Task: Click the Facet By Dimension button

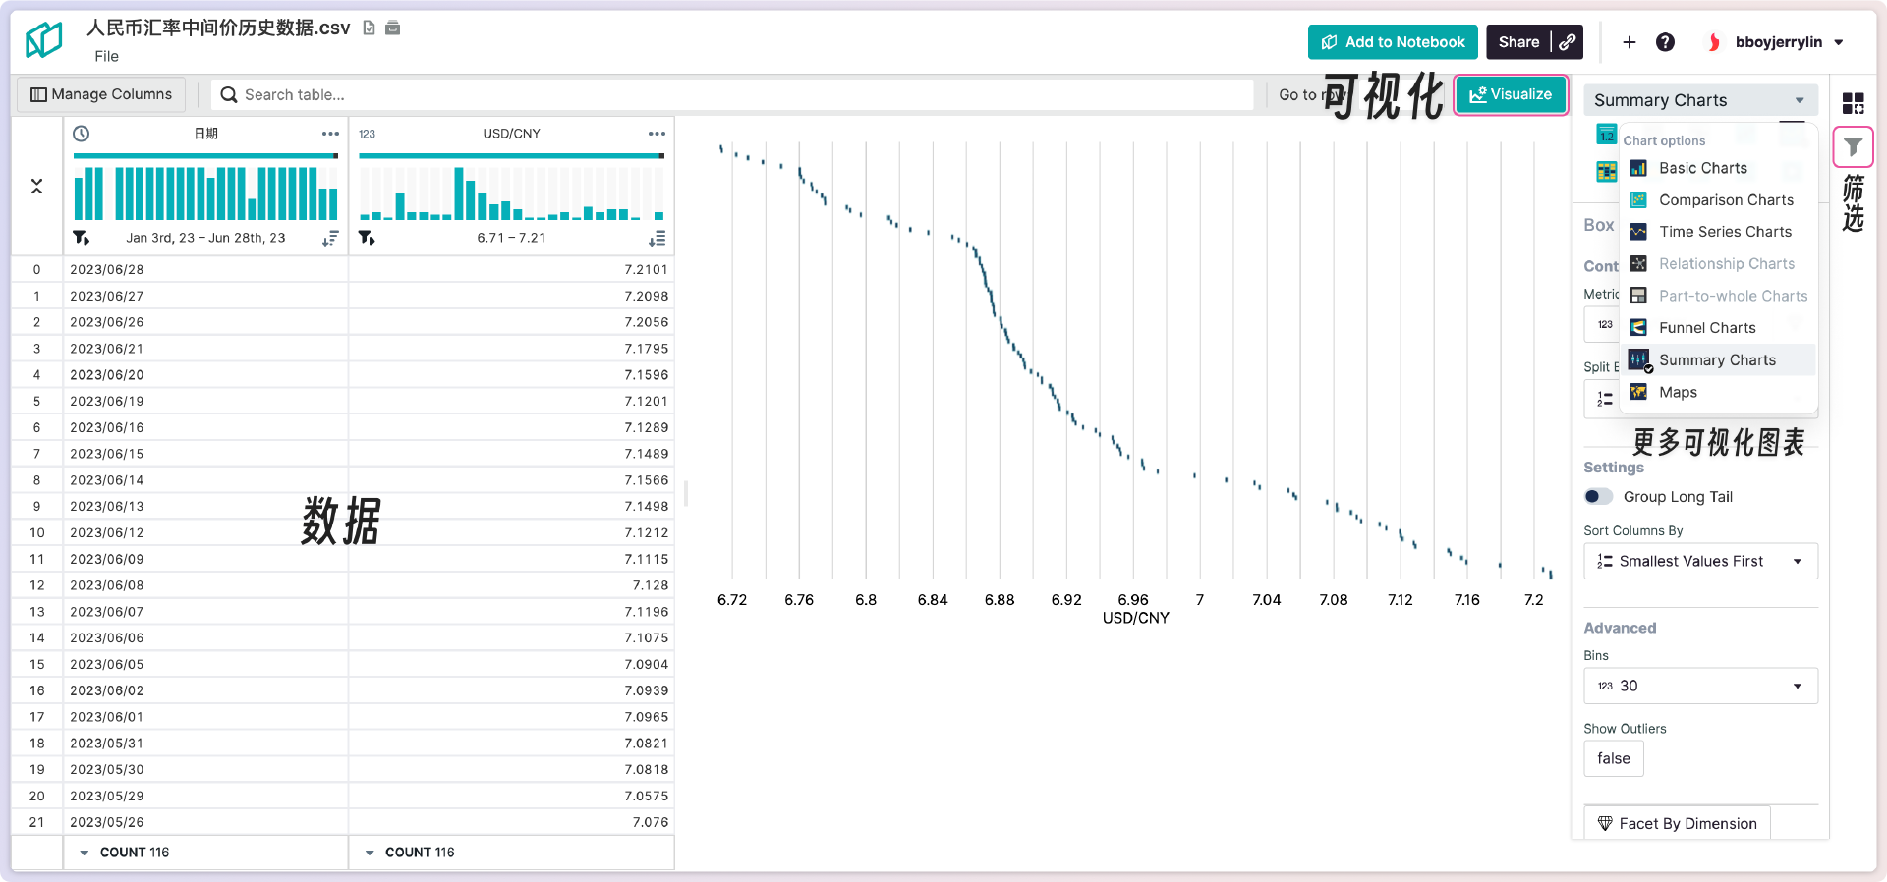Action: pos(1677,824)
